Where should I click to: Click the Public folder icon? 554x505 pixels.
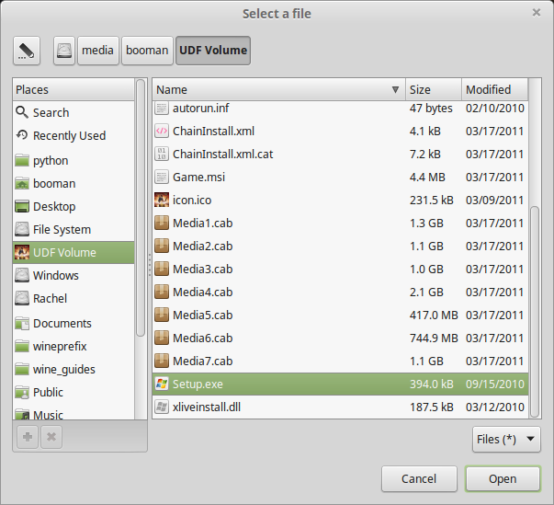[22, 392]
